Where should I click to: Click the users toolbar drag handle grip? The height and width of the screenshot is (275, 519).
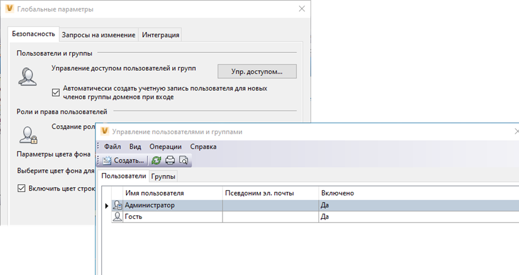pos(98,161)
